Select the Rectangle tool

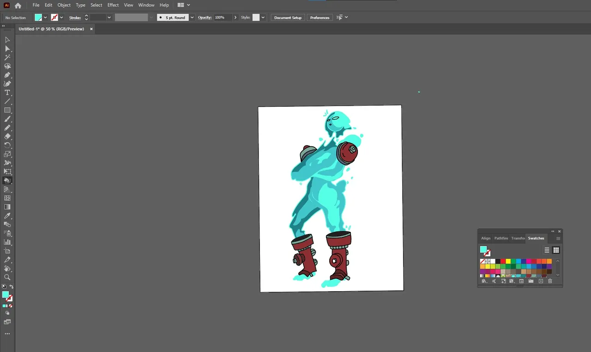click(7, 110)
